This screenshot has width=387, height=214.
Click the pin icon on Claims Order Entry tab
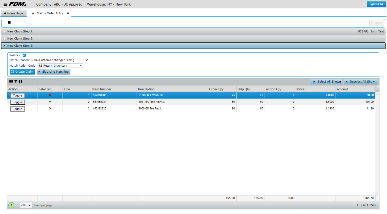[x=33, y=13]
